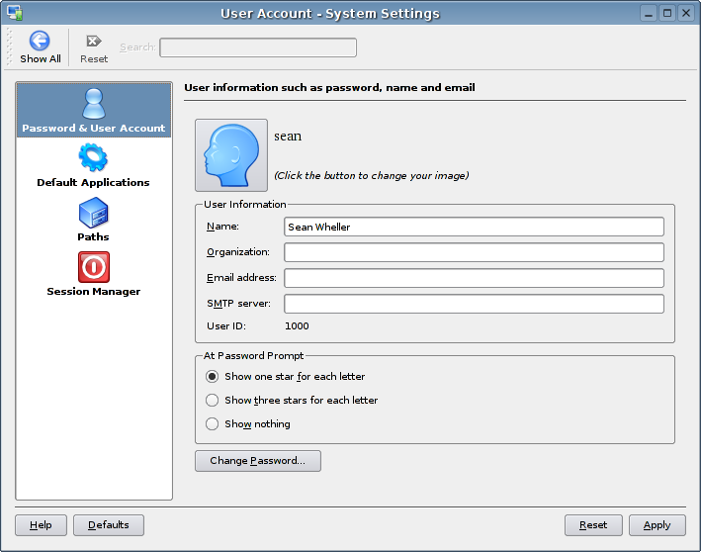Viewport: 701px width, 552px height.
Task: Click the Email address input field
Action: (x=474, y=278)
